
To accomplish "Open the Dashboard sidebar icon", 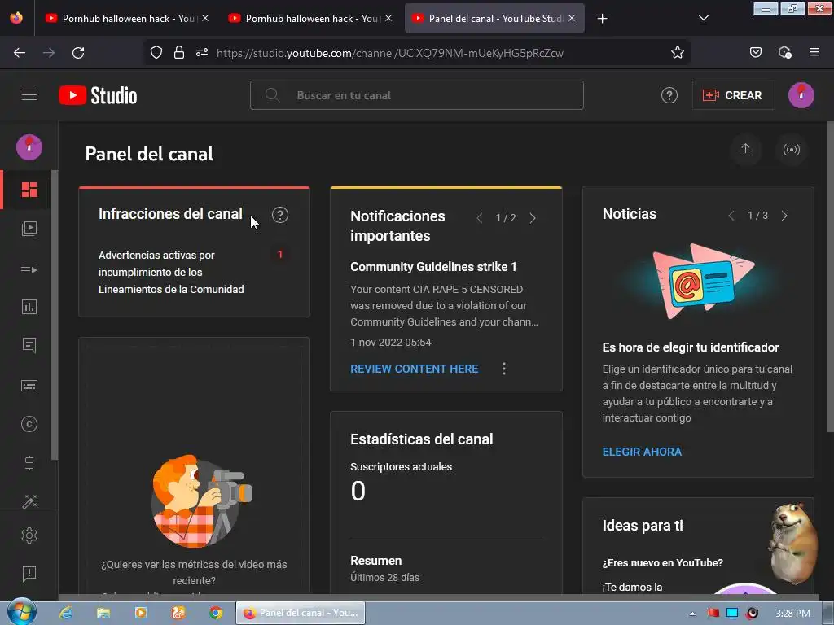I will tap(29, 190).
